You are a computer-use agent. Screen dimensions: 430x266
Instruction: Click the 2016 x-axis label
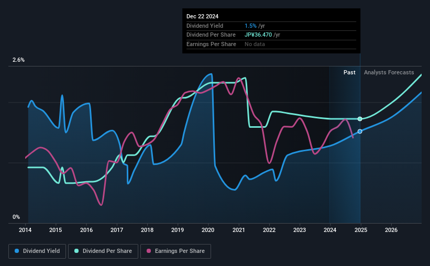click(86, 230)
